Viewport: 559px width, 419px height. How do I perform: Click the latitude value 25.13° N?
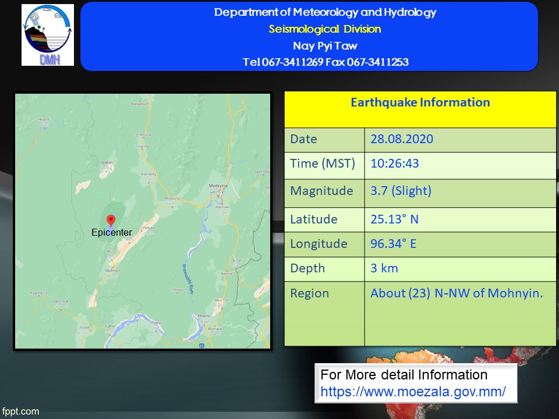tap(394, 219)
